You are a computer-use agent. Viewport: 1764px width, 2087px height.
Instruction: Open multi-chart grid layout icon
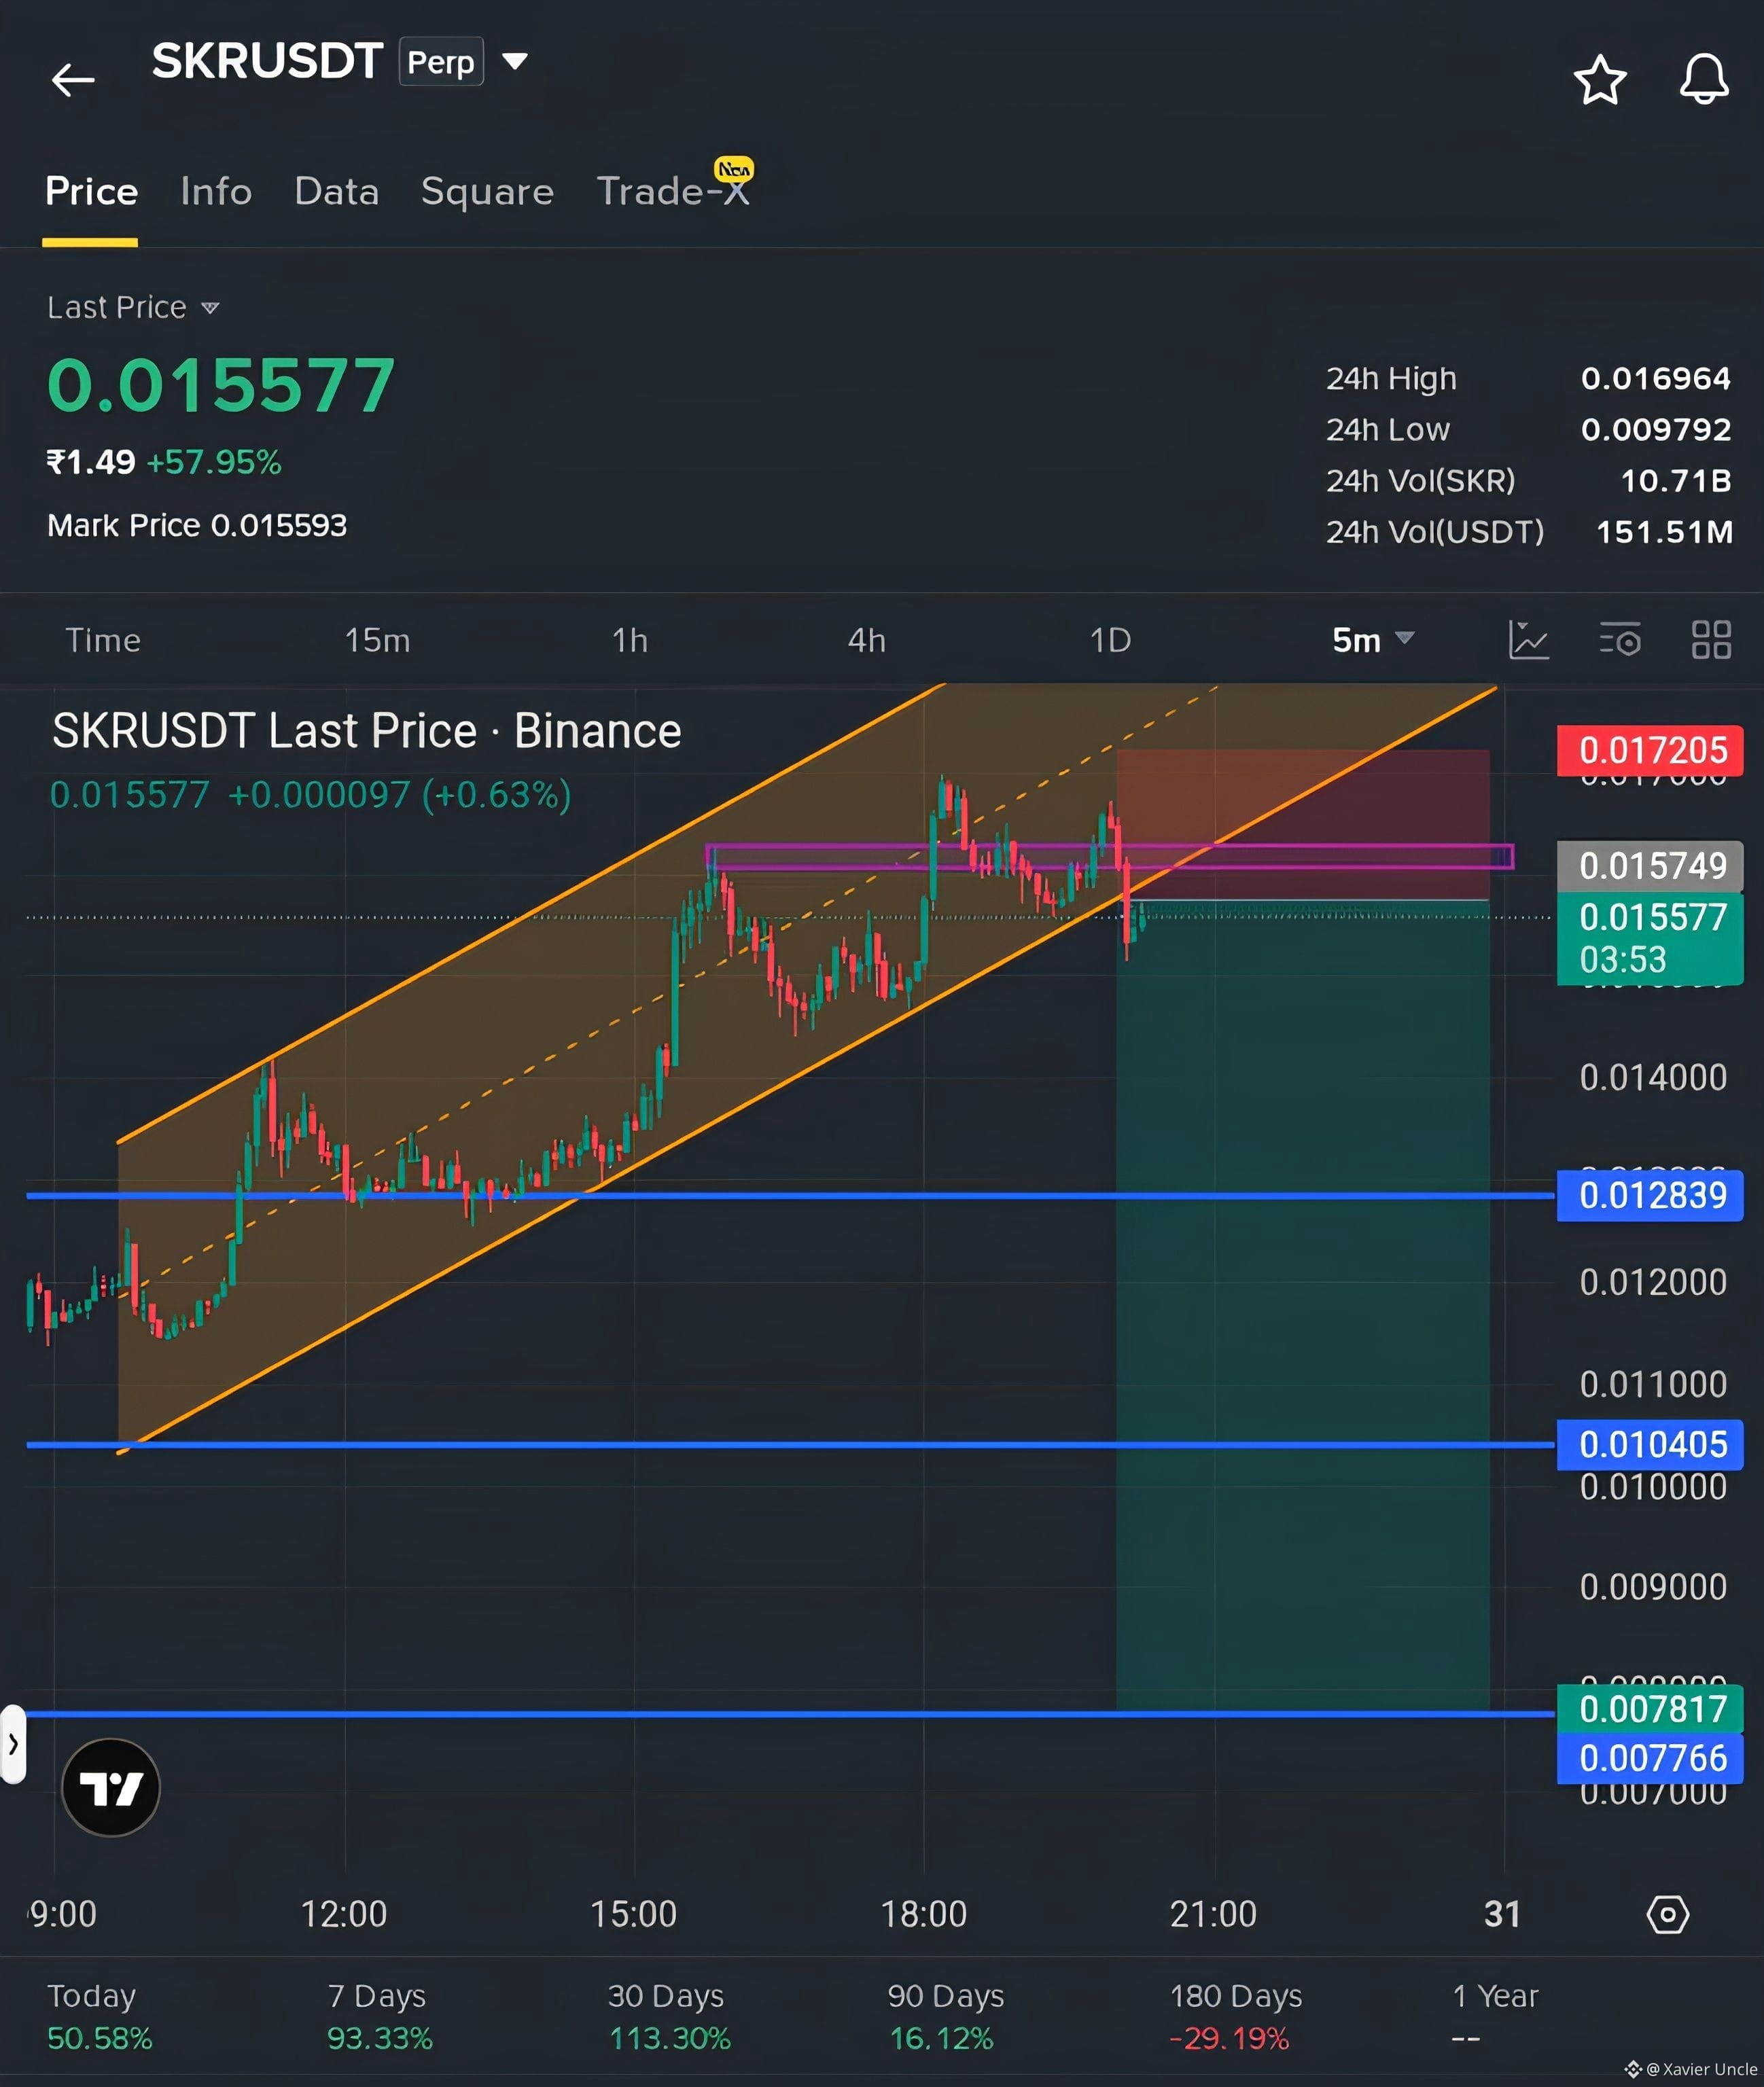pyautogui.click(x=1711, y=640)
